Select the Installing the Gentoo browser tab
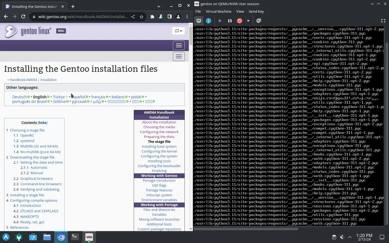This screenshot has width=389, height=243. pyautogui.click(x=35, y=6)
